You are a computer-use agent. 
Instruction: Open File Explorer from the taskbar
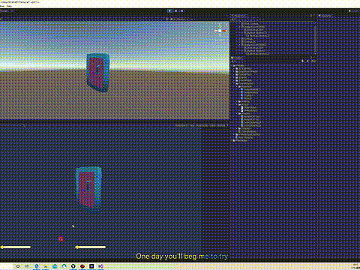[x=46, y=266]
